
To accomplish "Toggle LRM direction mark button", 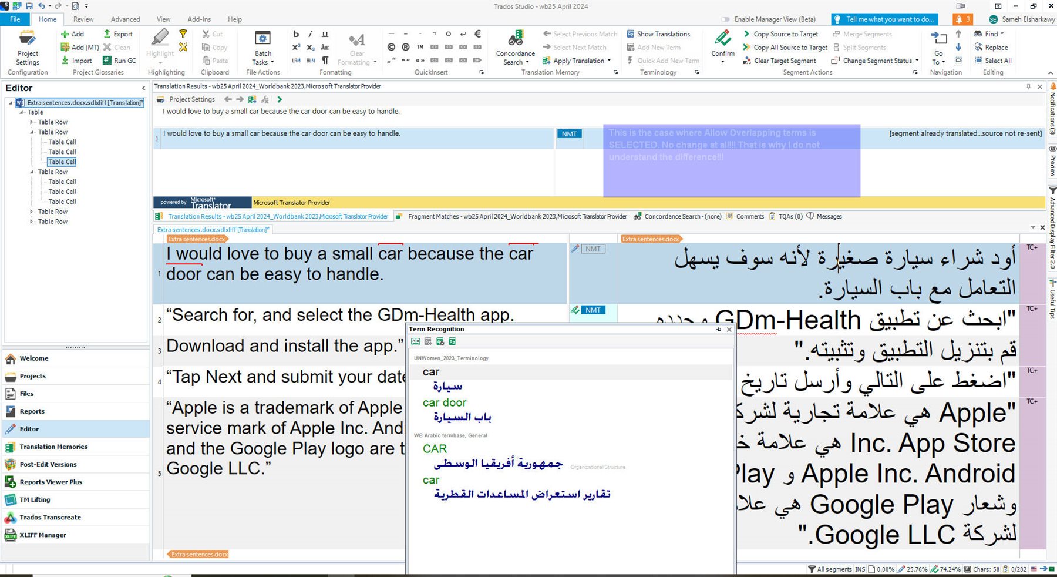I will (x=296, y=61).
